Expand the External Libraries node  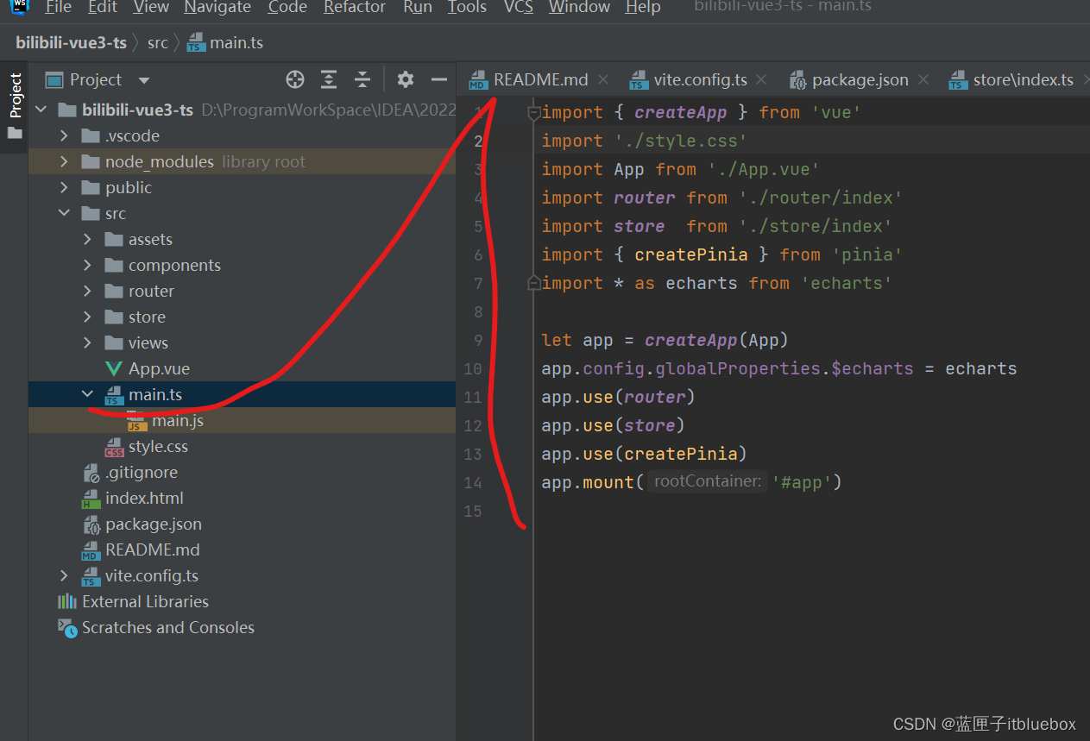[145, 602]
